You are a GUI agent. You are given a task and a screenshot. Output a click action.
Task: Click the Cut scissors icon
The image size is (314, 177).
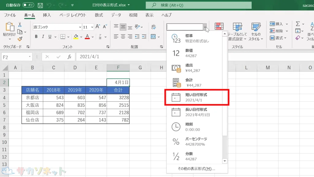coord(20,25)
